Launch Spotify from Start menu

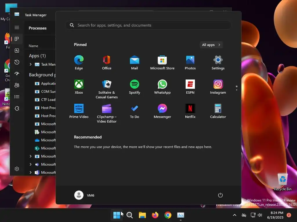[x=135, y=87]
